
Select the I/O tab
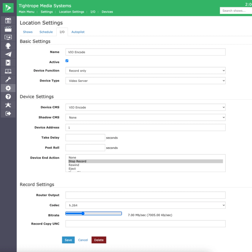tap(62, 32)
